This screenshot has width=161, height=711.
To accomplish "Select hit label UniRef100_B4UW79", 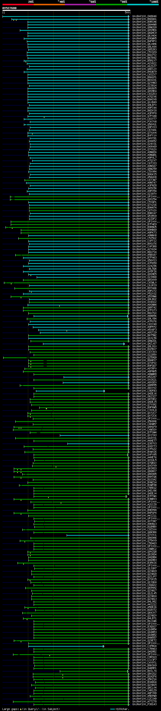I will (x=144, y=72).
